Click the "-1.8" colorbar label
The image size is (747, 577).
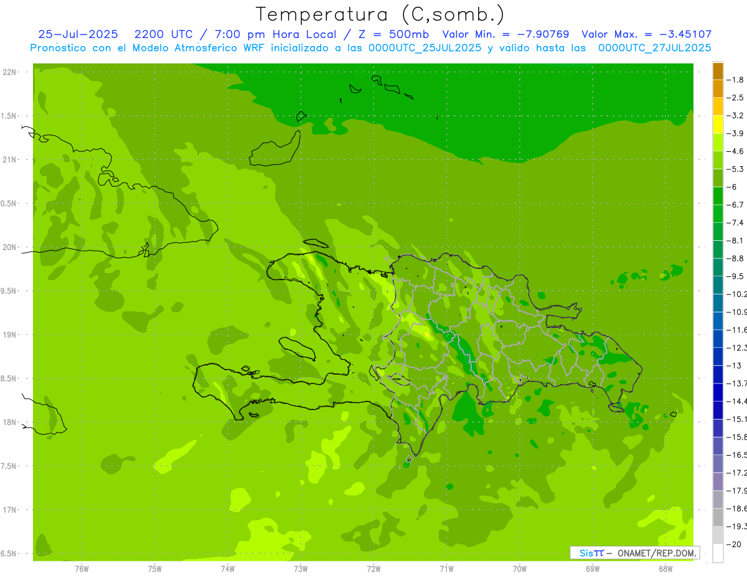pos(736,80)
